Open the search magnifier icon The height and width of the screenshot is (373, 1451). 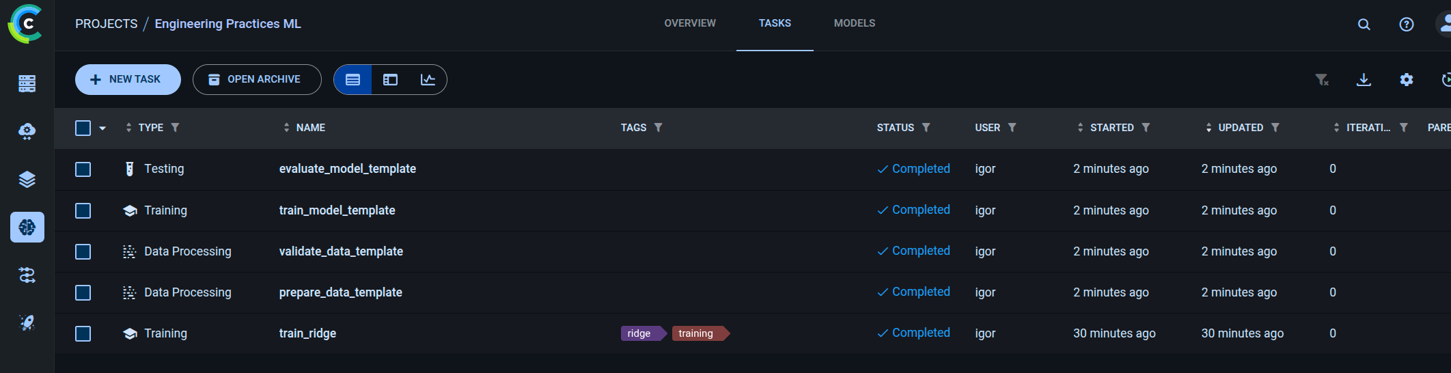click(x=1364, y=25)
